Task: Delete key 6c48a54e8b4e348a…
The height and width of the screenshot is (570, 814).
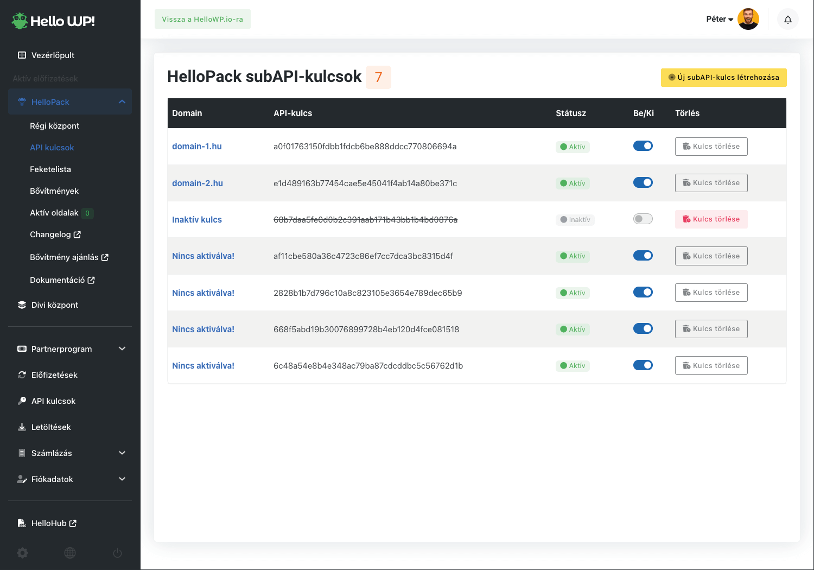Action: (711, 365)
